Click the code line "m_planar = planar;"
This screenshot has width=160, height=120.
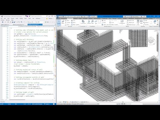click(x=21, y=66)
